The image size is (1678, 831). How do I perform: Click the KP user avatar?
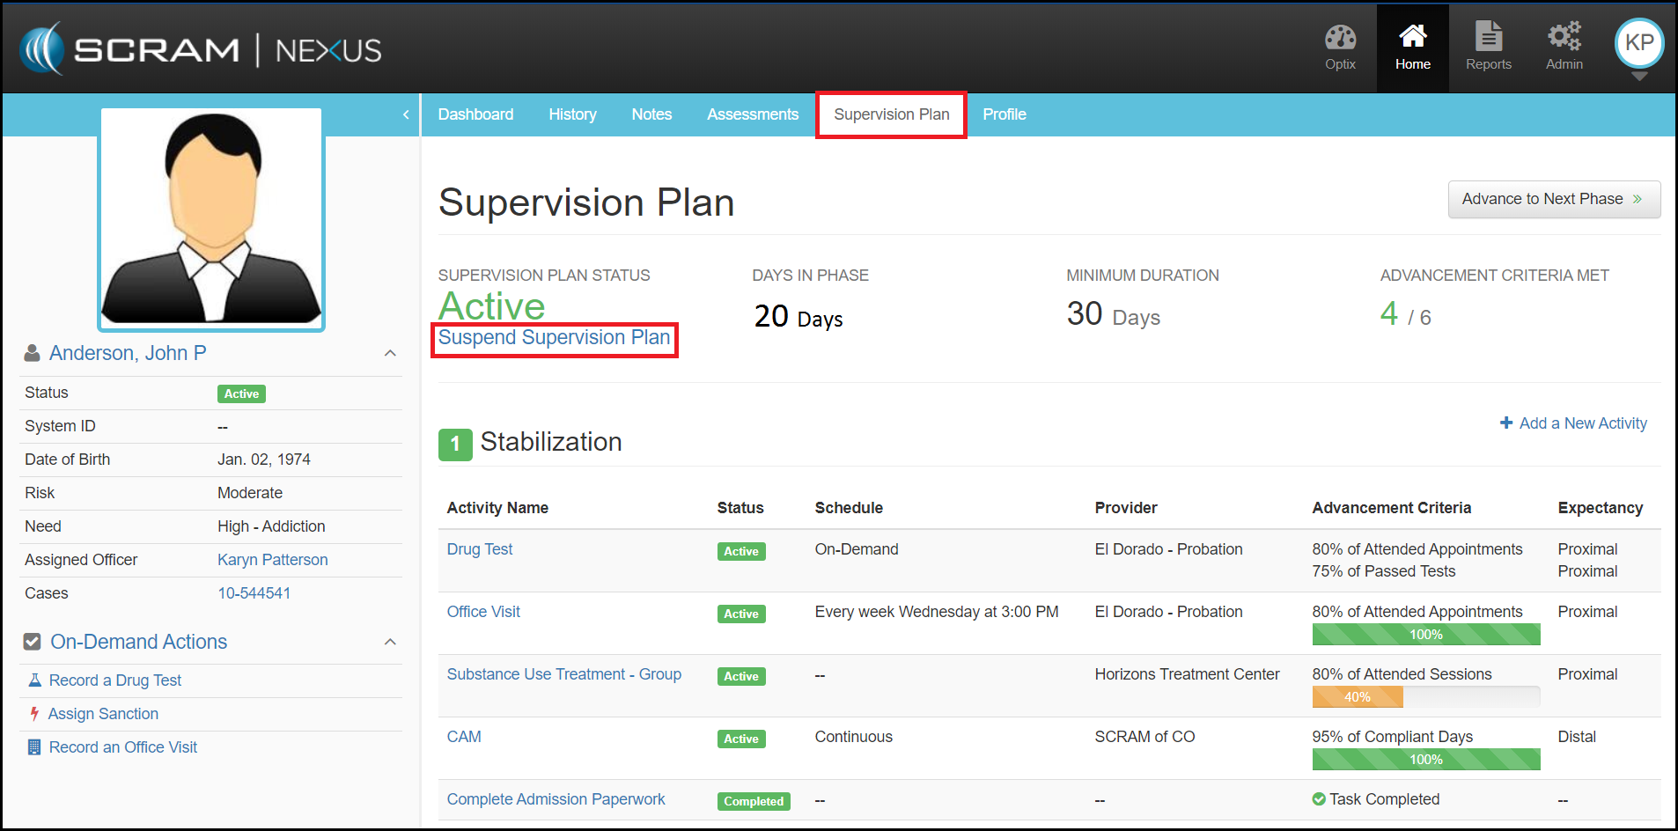[x=1638, y=43]
